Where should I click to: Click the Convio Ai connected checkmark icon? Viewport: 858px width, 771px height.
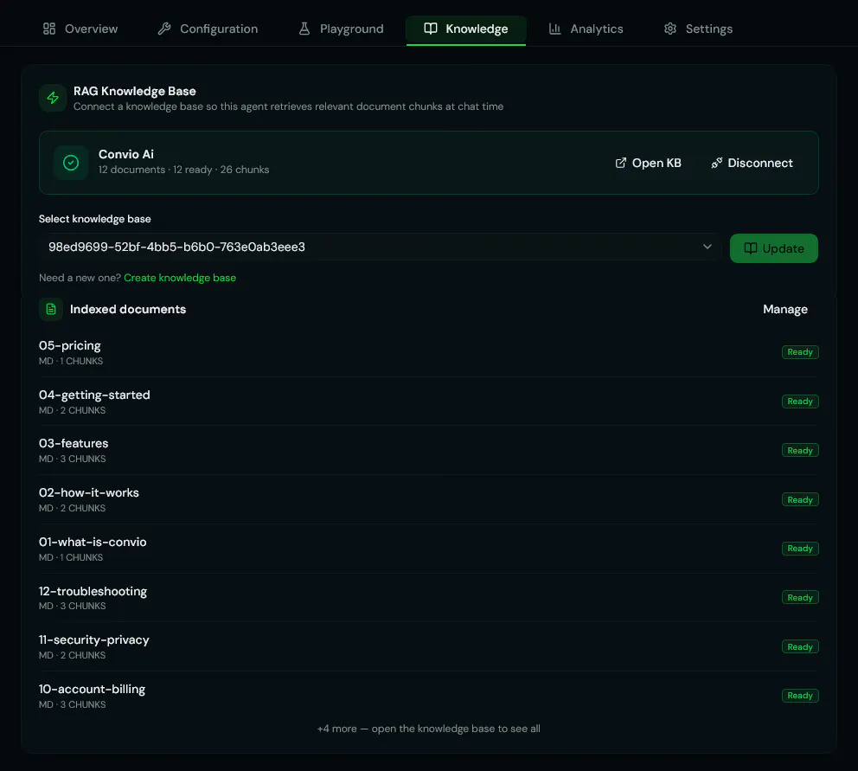pyautogui.click(x=71, y=163)
